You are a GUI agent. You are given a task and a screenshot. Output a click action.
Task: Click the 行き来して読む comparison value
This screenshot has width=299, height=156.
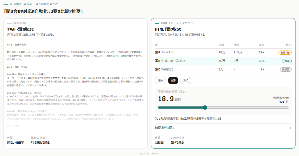click(x=41, y=142)
